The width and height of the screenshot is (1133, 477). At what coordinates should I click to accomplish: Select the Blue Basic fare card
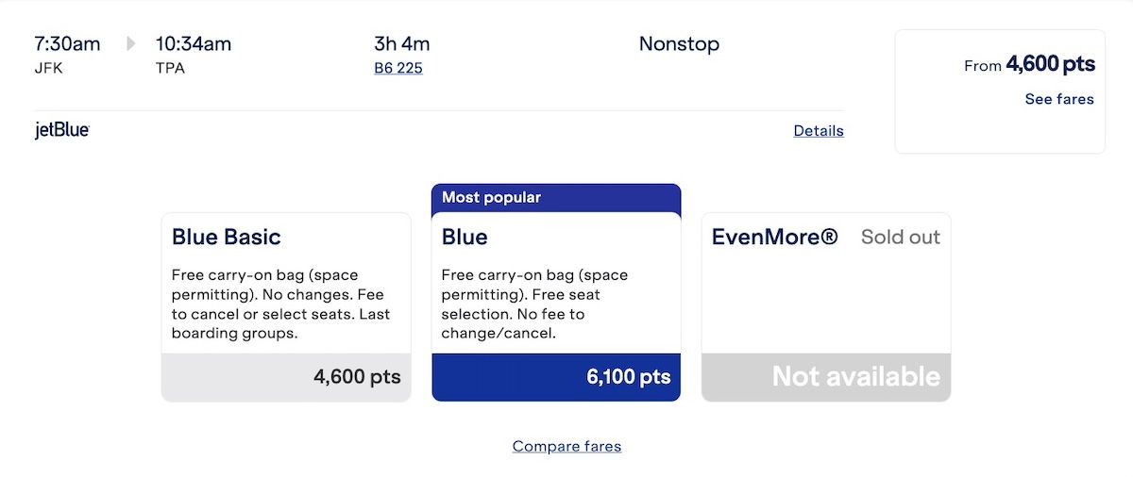286,307
